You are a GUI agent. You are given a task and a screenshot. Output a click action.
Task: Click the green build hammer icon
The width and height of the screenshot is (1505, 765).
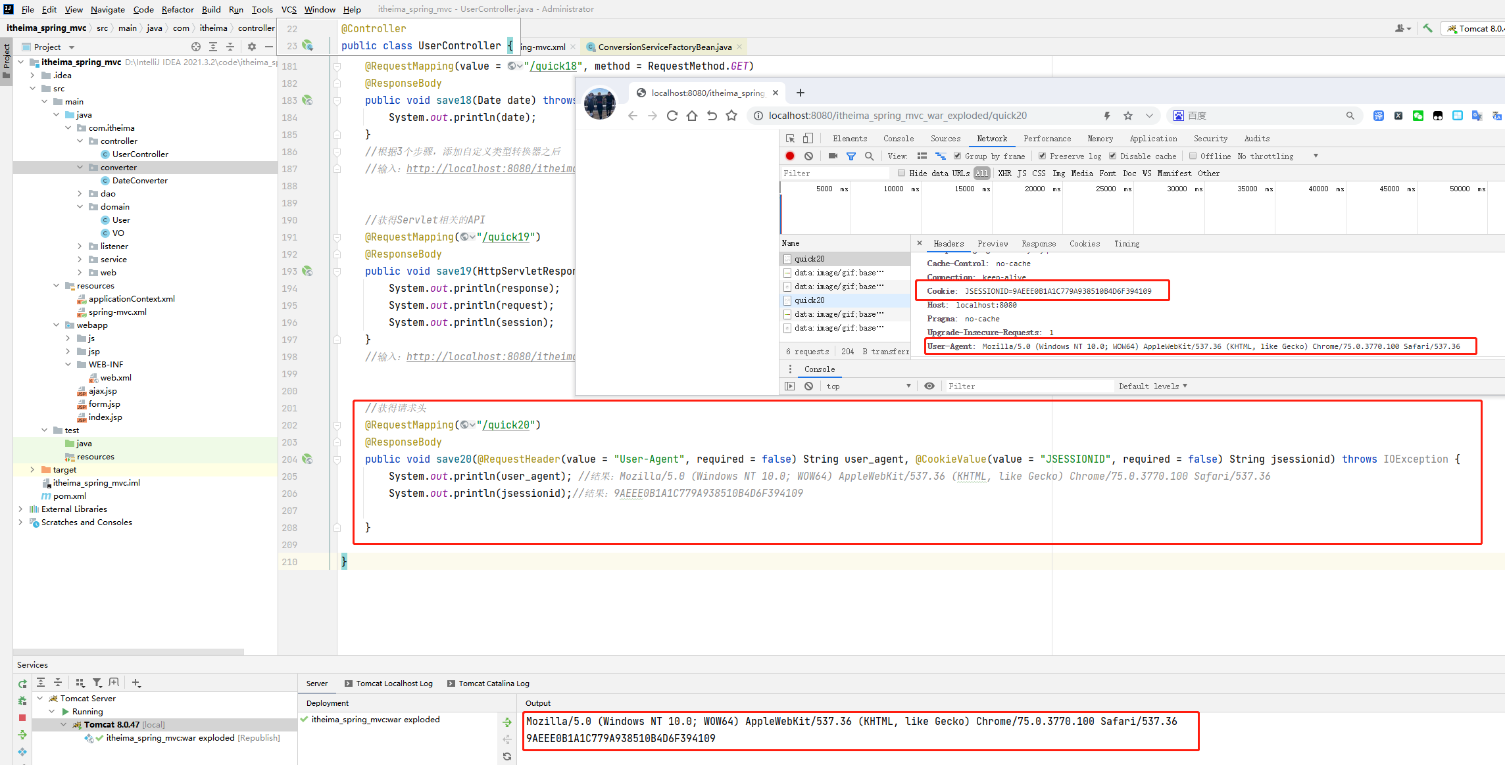point(1427,28)
